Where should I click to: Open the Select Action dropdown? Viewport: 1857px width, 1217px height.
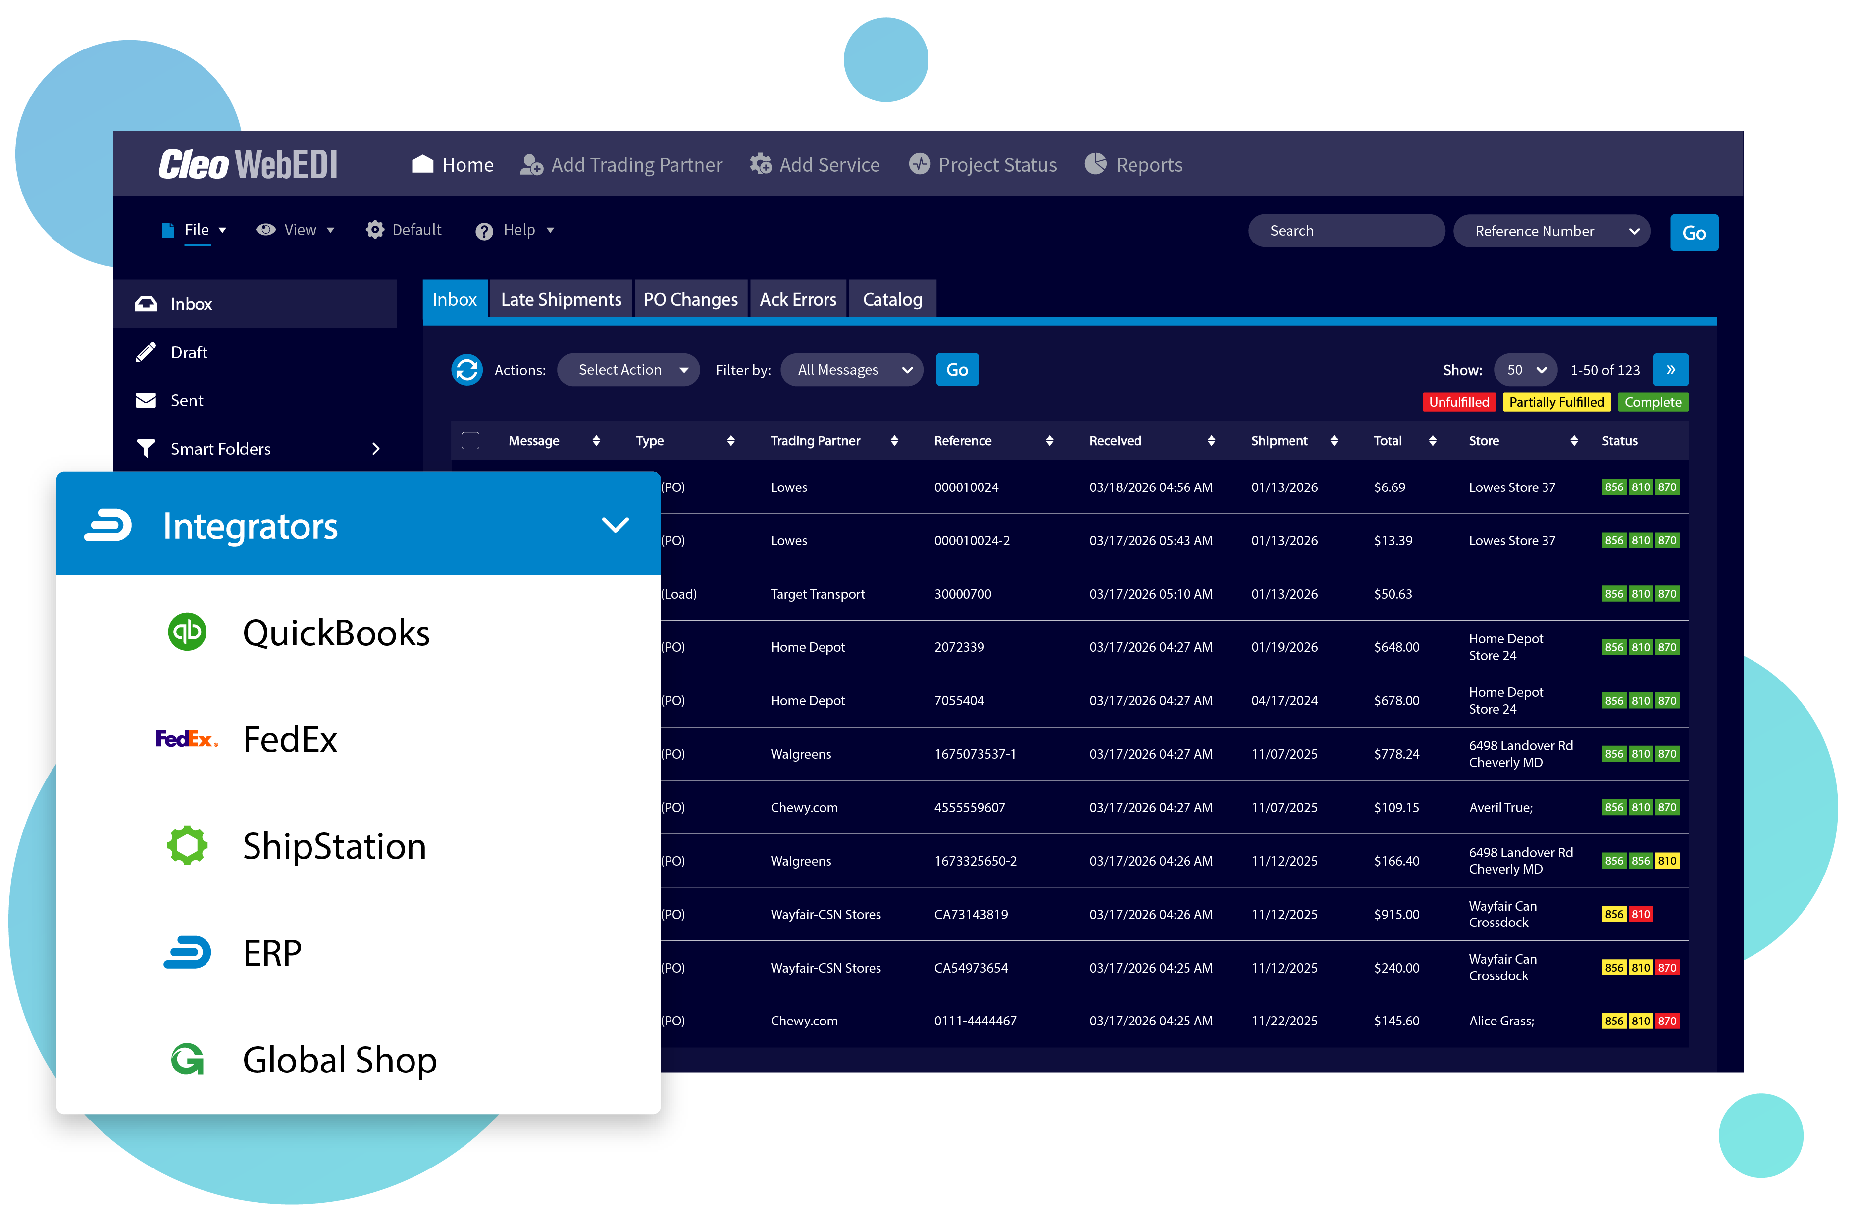pyautogui.click(x=628, y=370)
